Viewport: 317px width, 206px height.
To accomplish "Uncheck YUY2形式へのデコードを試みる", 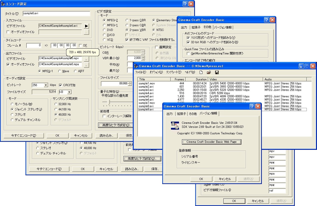I will pos(188,38).
